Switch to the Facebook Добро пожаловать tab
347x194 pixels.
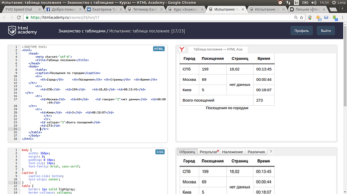coord(63,9)
